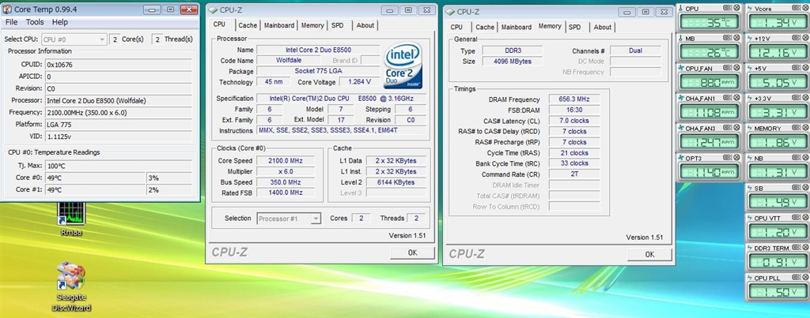The height and width of the screenshot is (318, 810).
Task: Click OK in the CPU-Z CPU window
Action: 412,253
